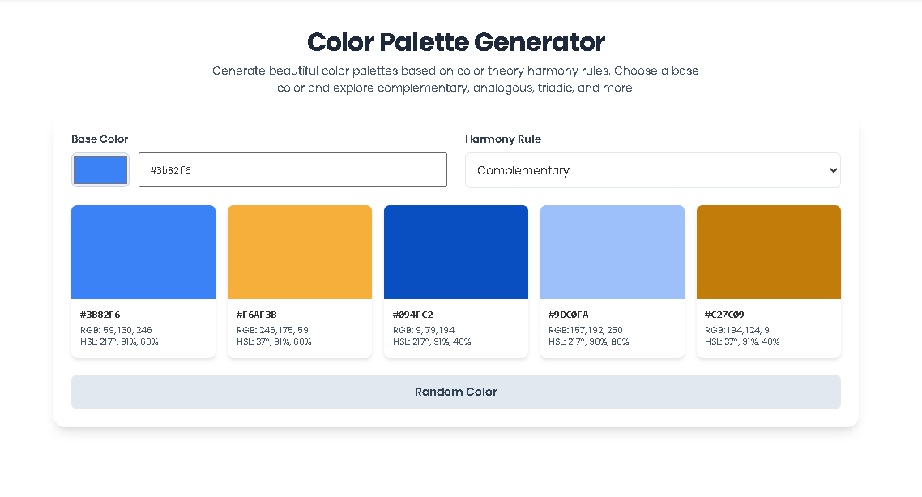Click the dropdown chevron next to Complementary
Viewport: 922px width, 497px height.
(x=832, y=170)
